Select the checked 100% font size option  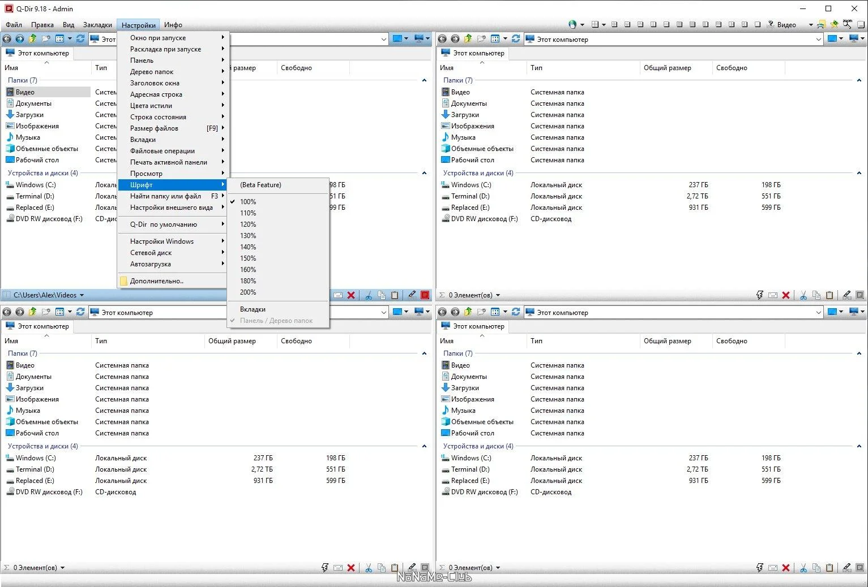248,202
